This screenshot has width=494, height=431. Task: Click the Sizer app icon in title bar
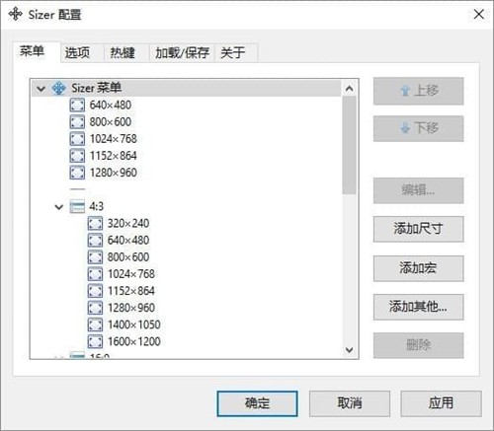click(x=15, y=14)
